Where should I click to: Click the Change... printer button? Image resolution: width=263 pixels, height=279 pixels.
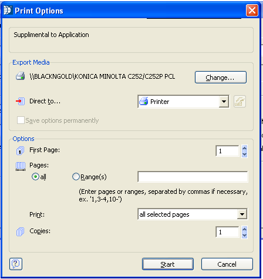221,78
